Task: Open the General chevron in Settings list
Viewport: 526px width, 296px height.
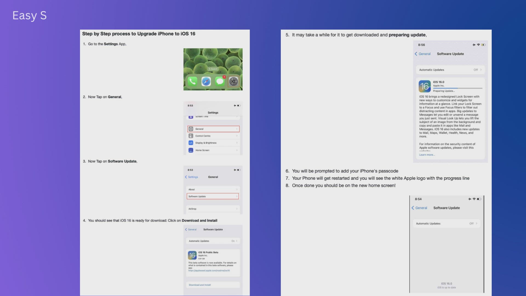Action: point(237,129)
